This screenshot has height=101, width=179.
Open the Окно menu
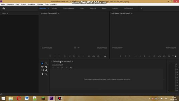[x=47, y=4]
